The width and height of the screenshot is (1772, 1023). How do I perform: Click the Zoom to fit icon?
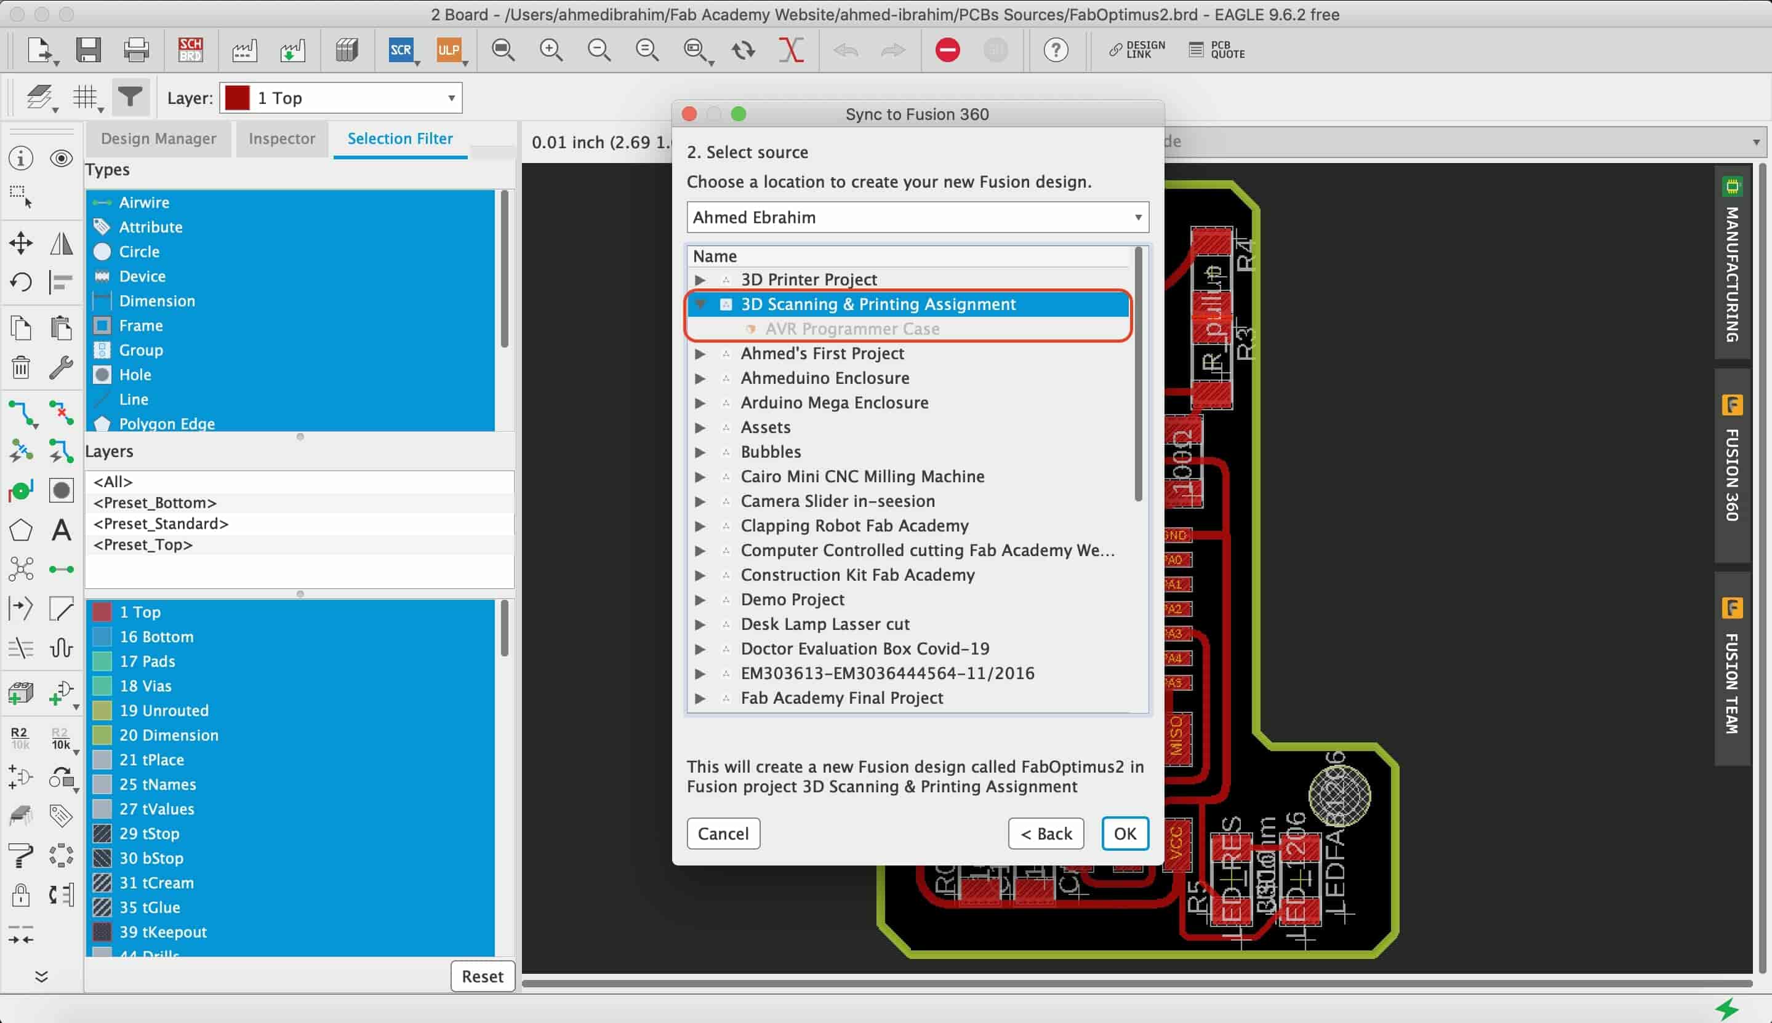(503, 50)
